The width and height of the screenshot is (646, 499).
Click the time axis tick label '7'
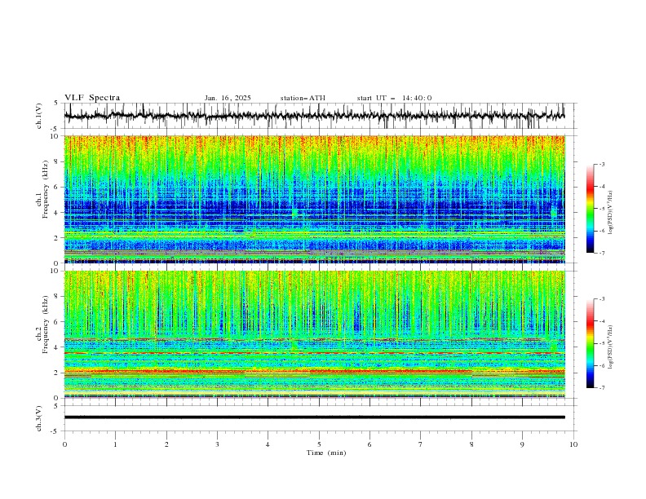click(421, 444)
